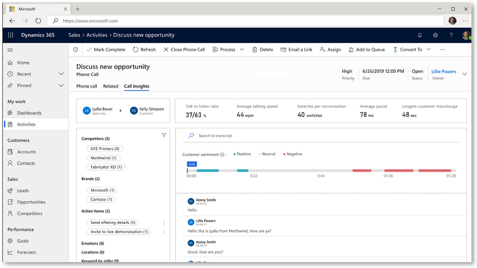Image resolution: width=477 pixels, height=268 pixels.
Task: Open Leads under Sales
Action: tap(23, 191)
